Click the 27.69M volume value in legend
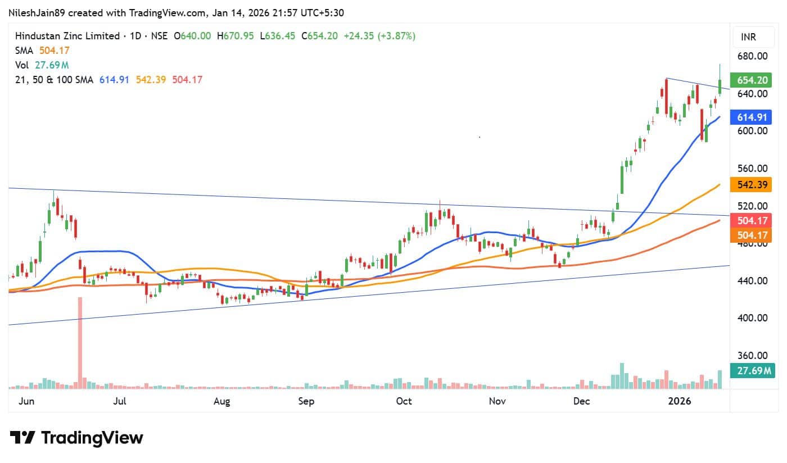Viewport: 787px width, 463px height. click(51, 65)
